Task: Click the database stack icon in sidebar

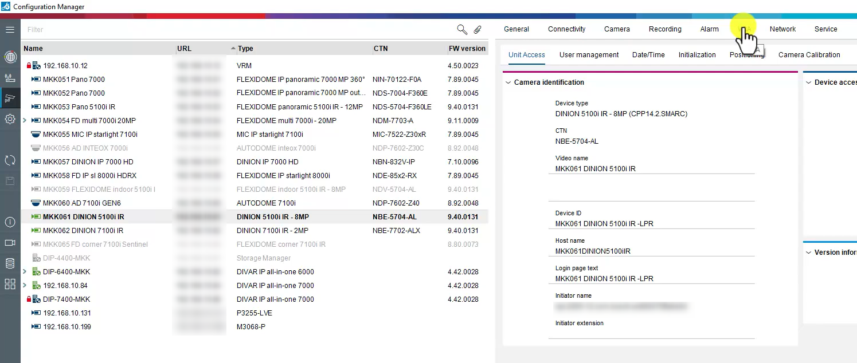Action: tap(10, 263)
